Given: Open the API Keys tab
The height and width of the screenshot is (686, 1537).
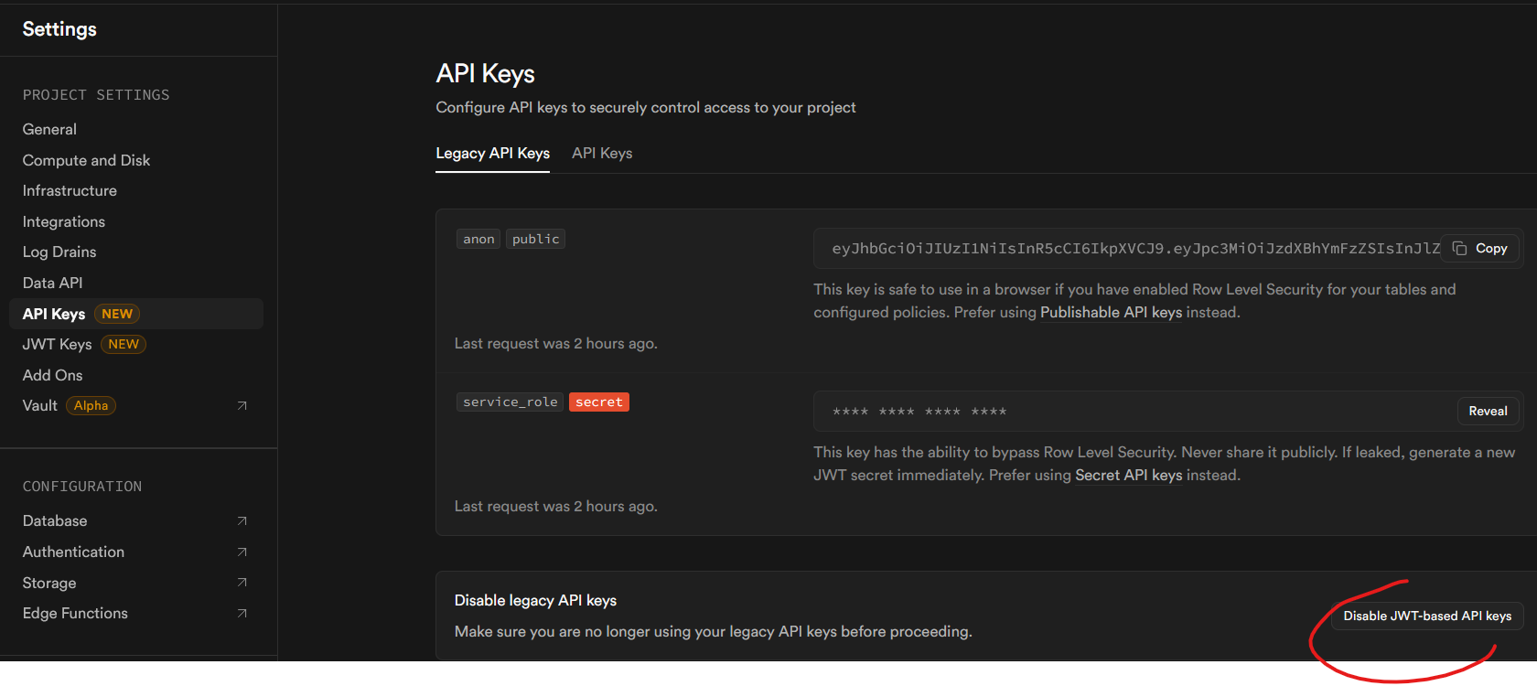Looking at the screenshot, I should [602, 153].
